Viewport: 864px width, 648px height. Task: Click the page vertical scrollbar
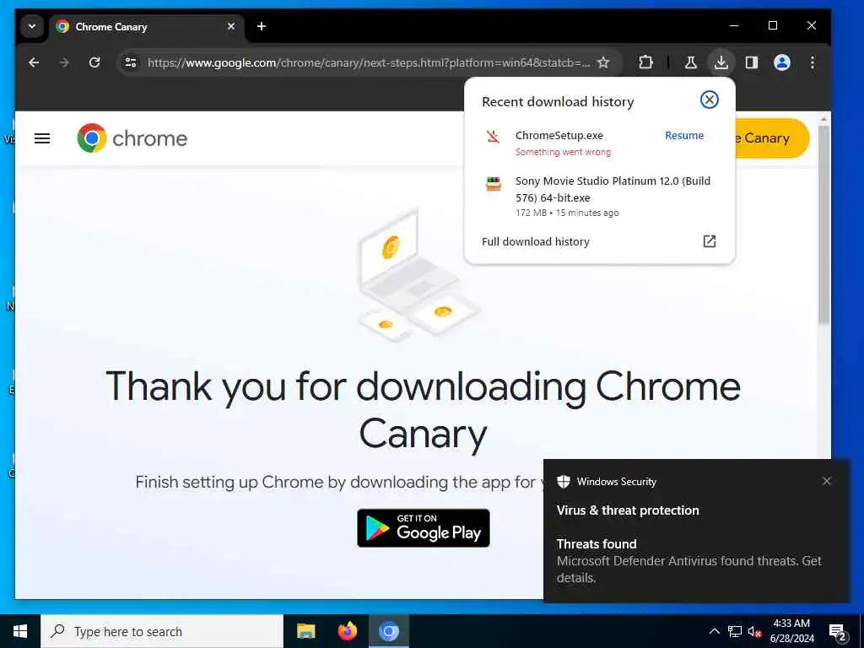823,225
